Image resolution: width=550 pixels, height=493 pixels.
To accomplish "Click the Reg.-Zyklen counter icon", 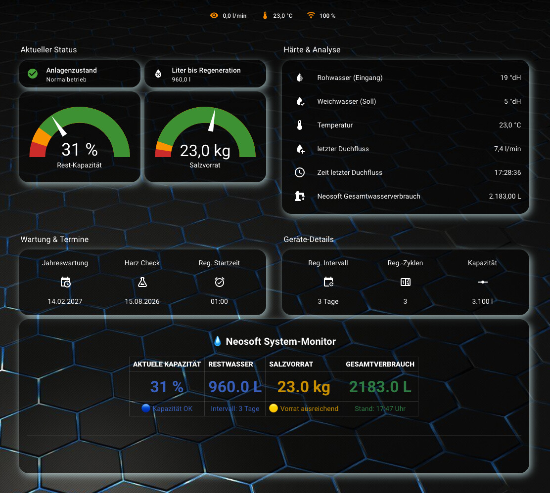I will coord(406,282).
